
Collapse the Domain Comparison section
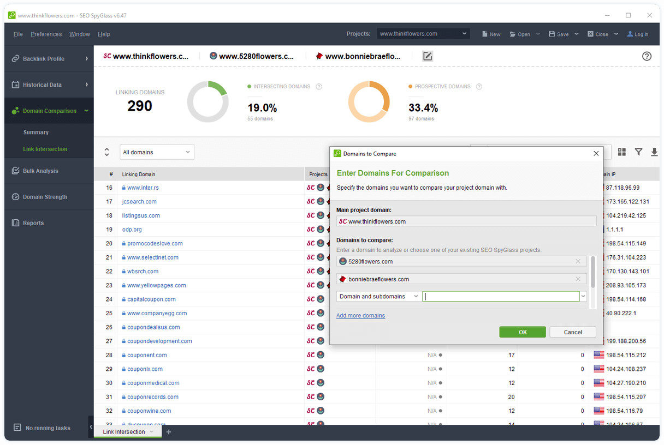click(x=86, y=111)
